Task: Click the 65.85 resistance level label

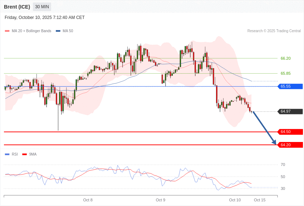Action: click(x=285, y=73)
